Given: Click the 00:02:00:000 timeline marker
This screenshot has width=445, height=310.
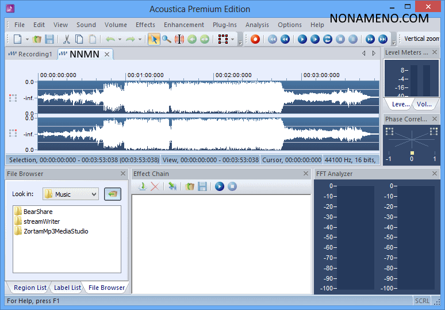Looking at the screenshot, I should (x=232, y=75).
